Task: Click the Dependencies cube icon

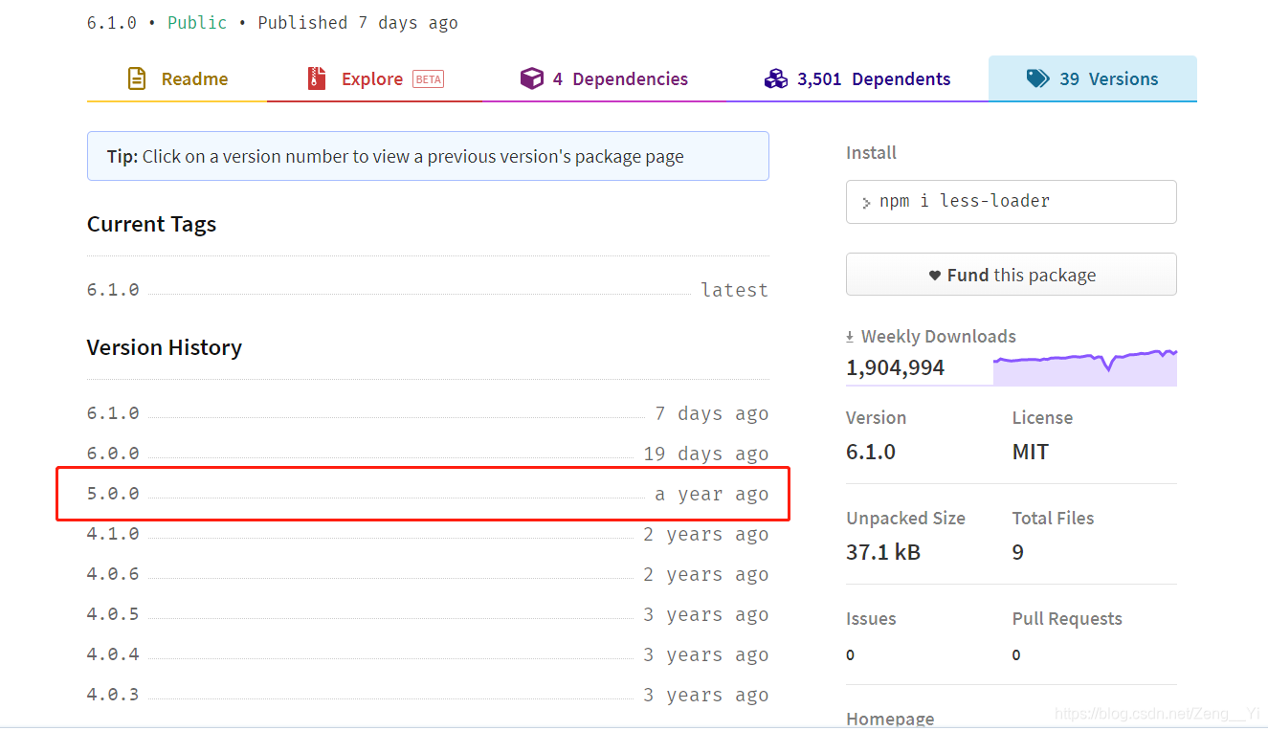Action: pos(531,78)
